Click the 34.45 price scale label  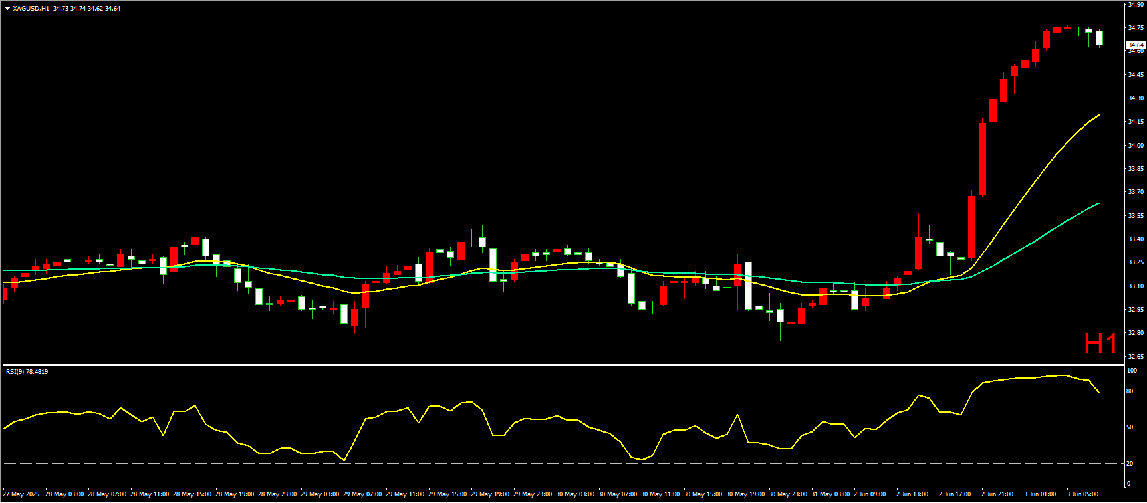tap(1136, 75)
